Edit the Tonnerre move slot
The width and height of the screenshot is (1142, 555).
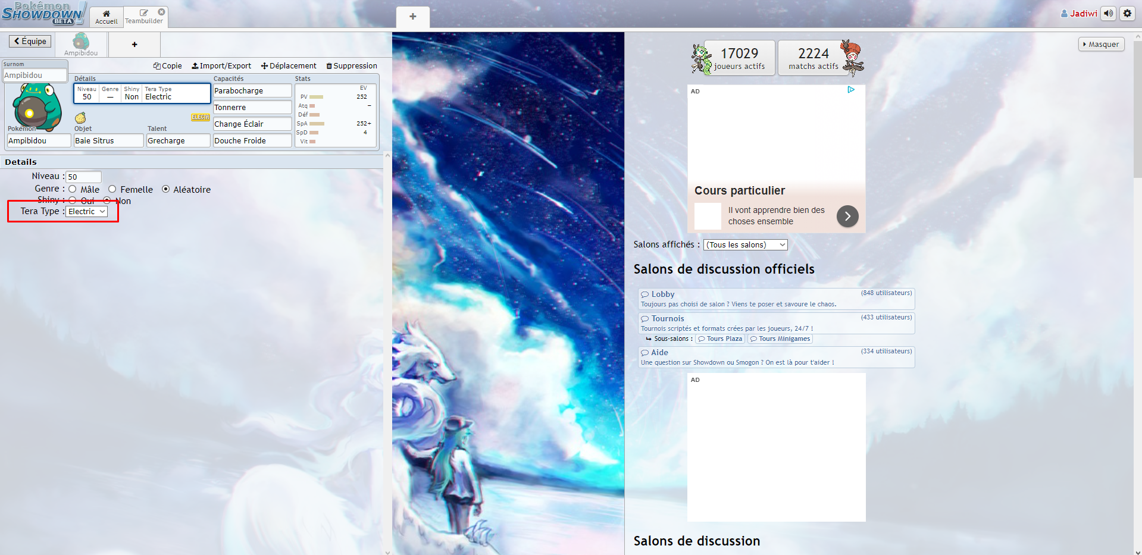click(x=252, y=108)
